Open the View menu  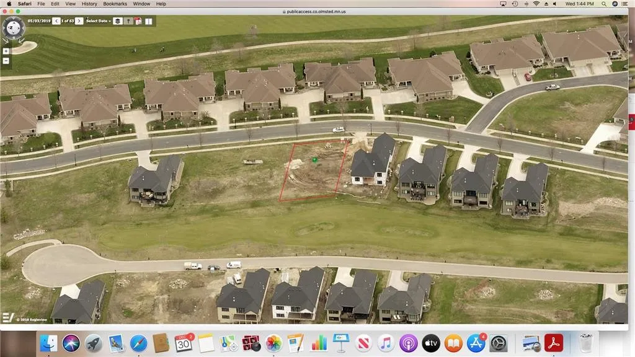tap(71, 4)
